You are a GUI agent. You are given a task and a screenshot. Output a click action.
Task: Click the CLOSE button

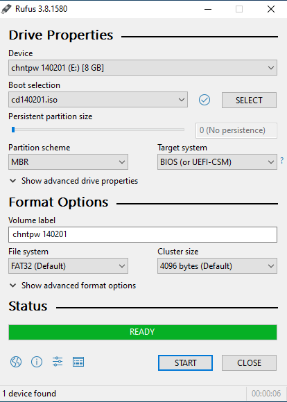point(249,362)
